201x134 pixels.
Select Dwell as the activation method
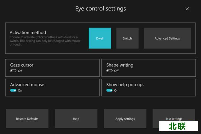[100, 38]
